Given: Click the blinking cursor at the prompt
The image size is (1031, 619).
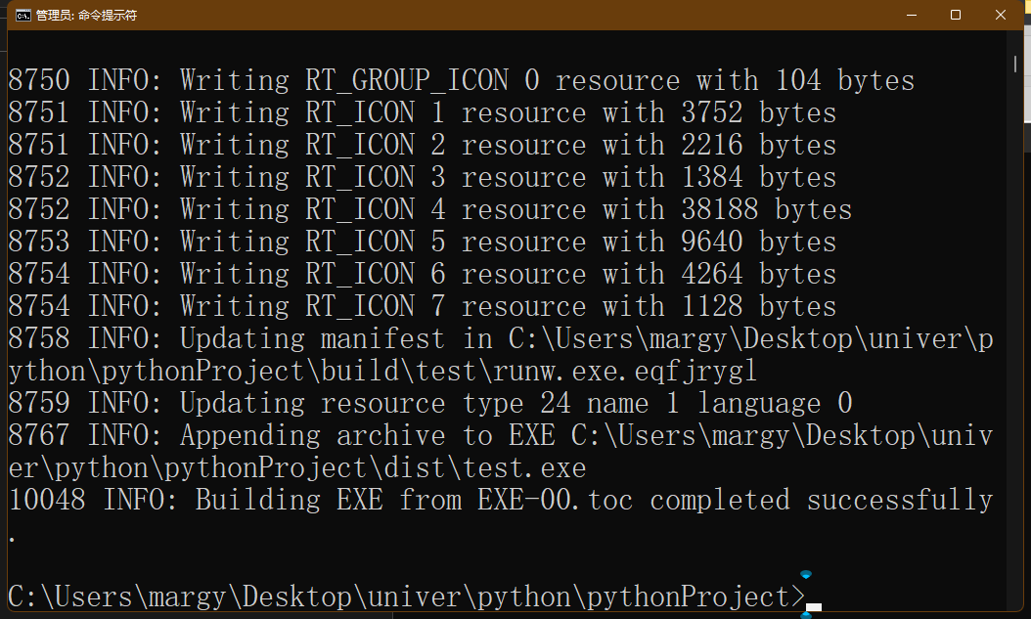Looking at the screenshot, I should tap(815, 608).
